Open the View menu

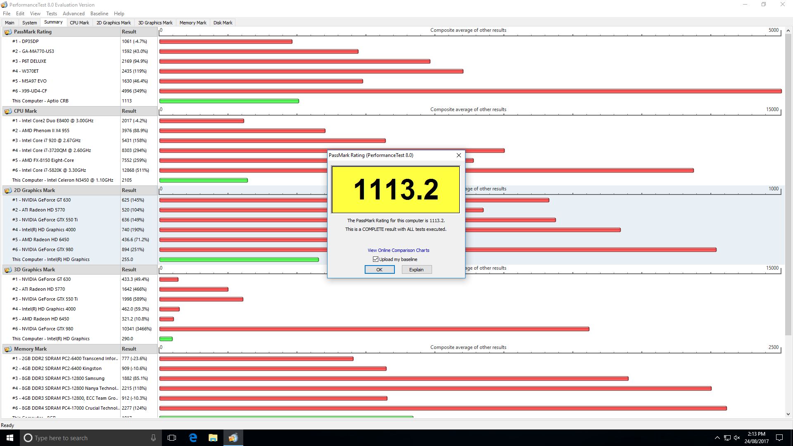pyautogui.click(x=35, y=14)
